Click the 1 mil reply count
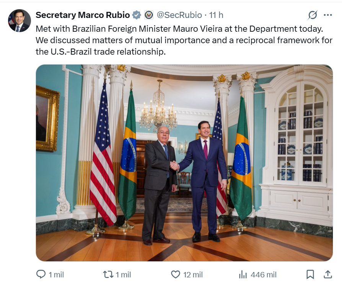 [56, 274]
